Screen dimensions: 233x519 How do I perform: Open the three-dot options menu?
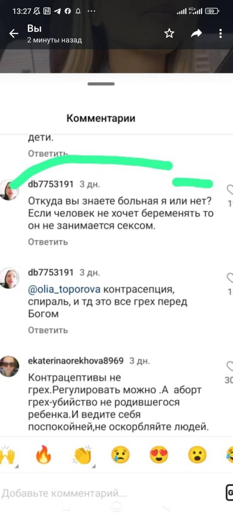click(x=220, y=34)
